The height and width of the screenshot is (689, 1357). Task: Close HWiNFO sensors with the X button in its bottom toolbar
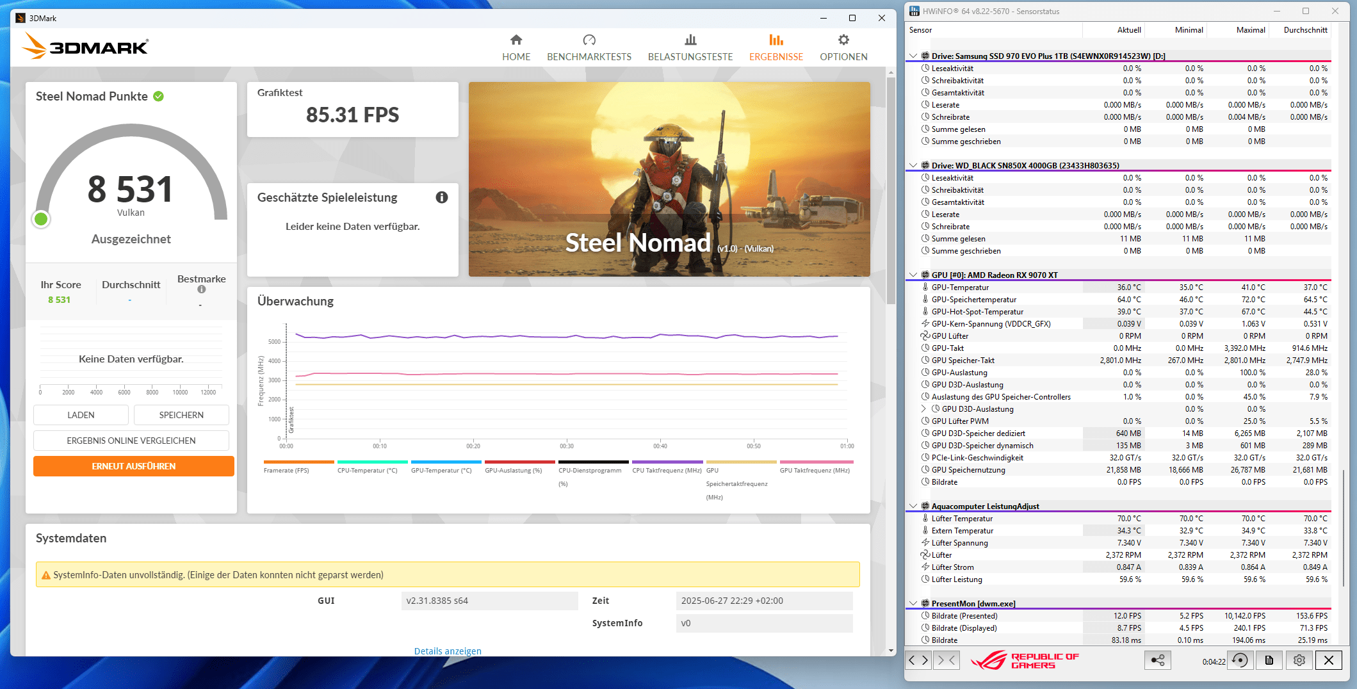(x=1329, y=660)
